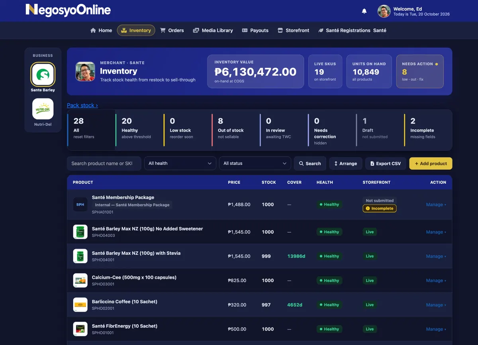The width and height of the screenshot is (478, 345).
Task: Sort by the Stock column header
Action: coord(269,182)
